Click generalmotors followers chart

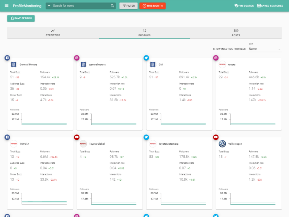tap(109, 119)
